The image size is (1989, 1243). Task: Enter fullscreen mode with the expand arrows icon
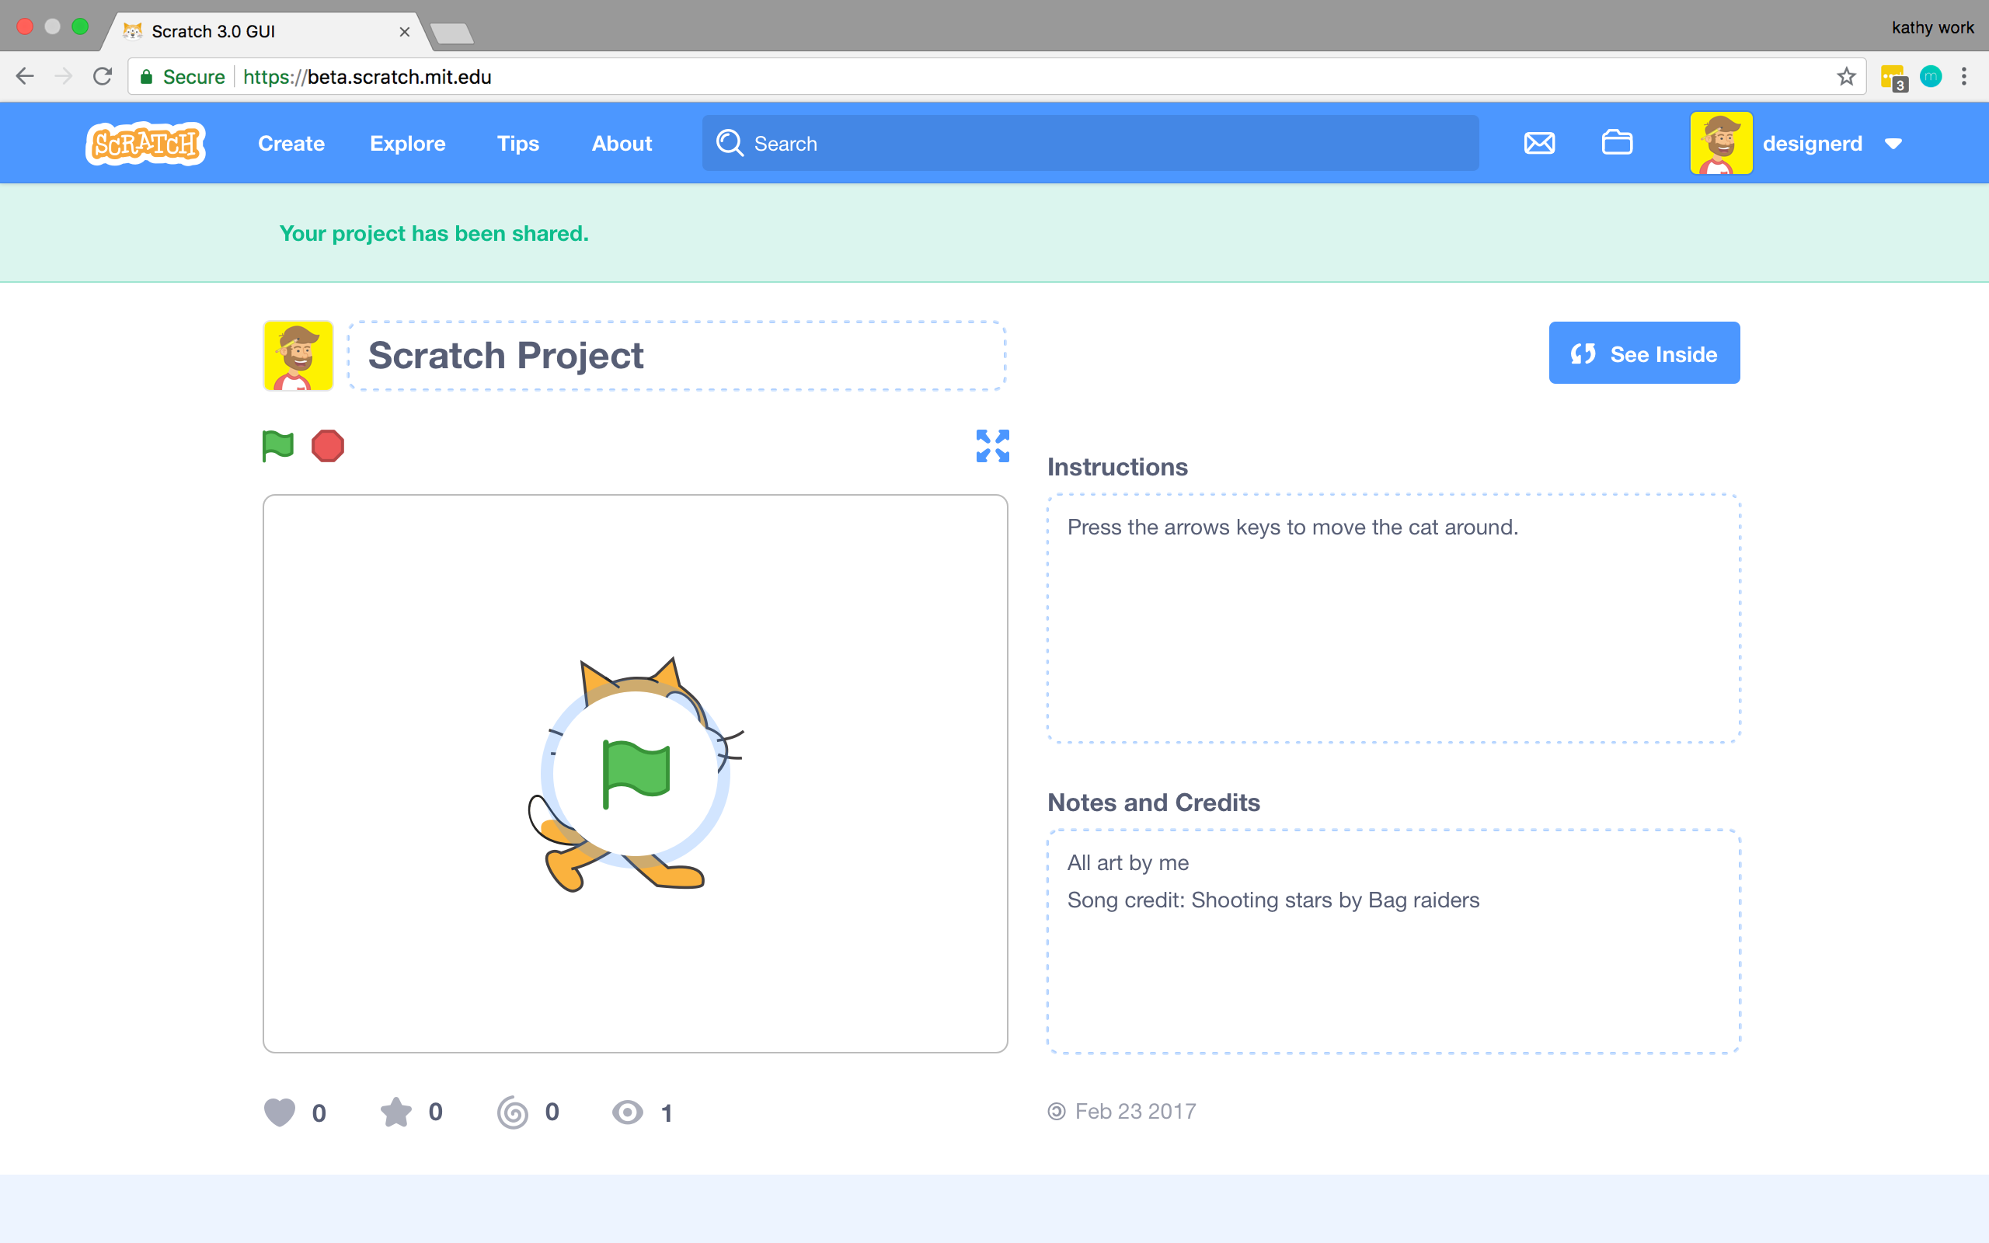coord(992,446)
